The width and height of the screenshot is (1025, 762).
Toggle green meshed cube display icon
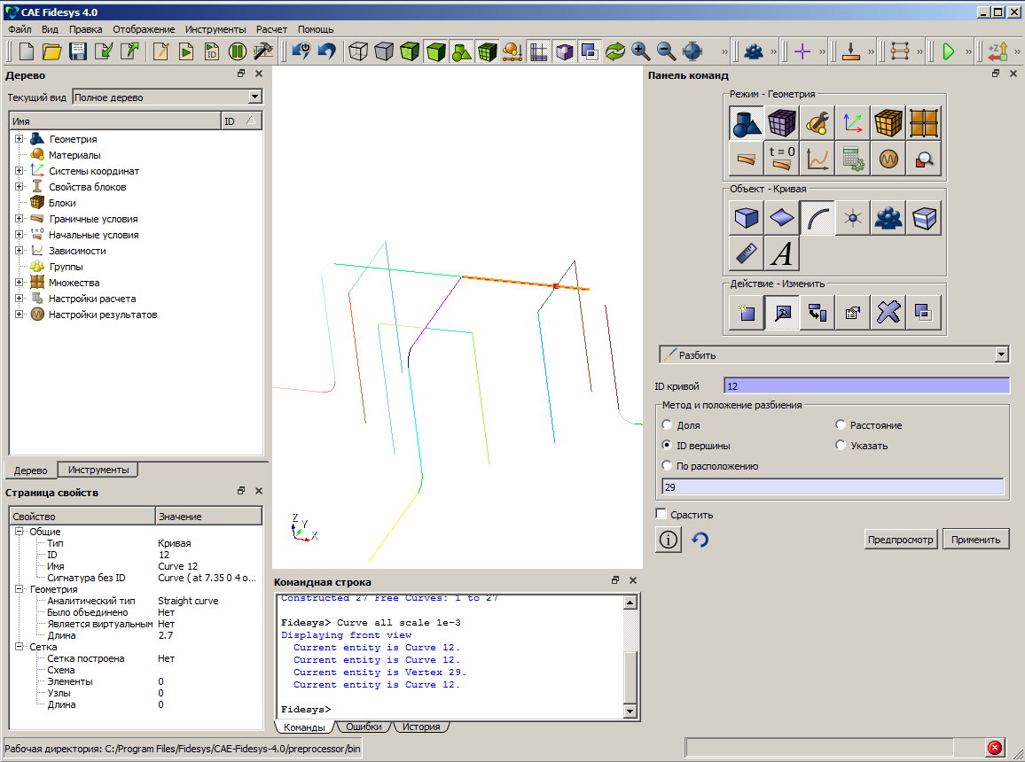[x=487, y=51]
